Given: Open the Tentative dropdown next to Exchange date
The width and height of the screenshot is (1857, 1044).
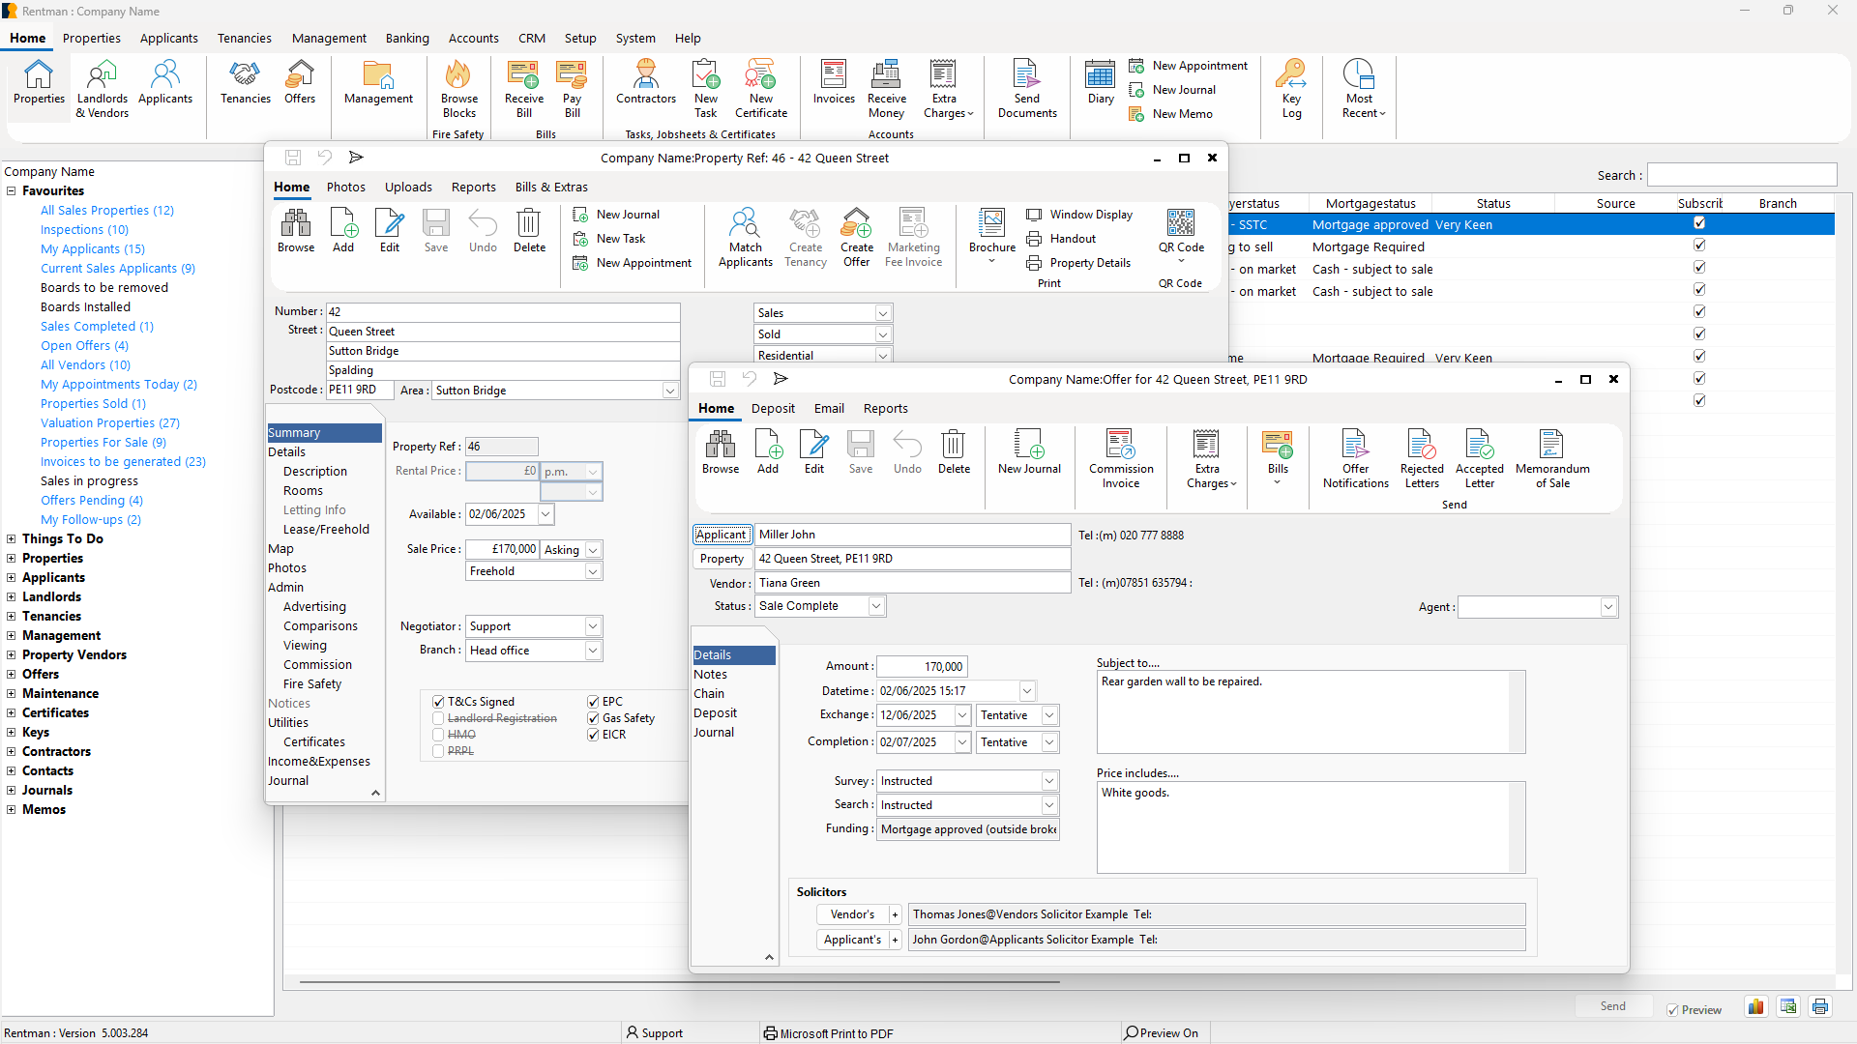Looking at the screenshot, I should pyautogui.click(x=1047, y=714).
